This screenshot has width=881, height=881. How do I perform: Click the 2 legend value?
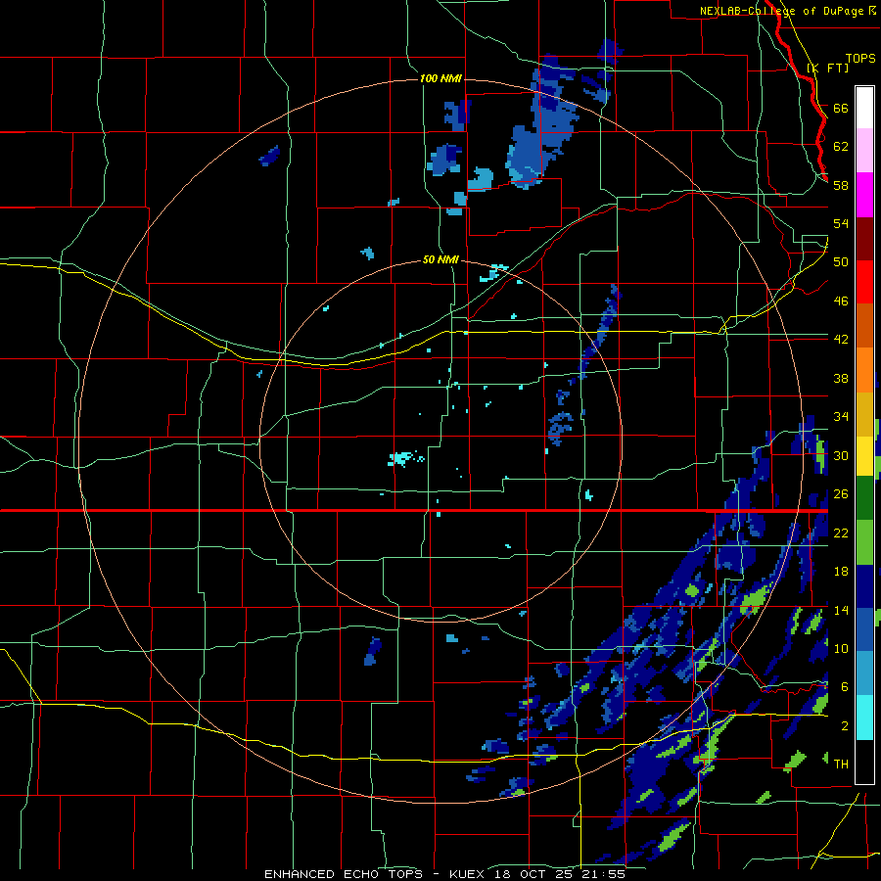click(x=845, y=726)
